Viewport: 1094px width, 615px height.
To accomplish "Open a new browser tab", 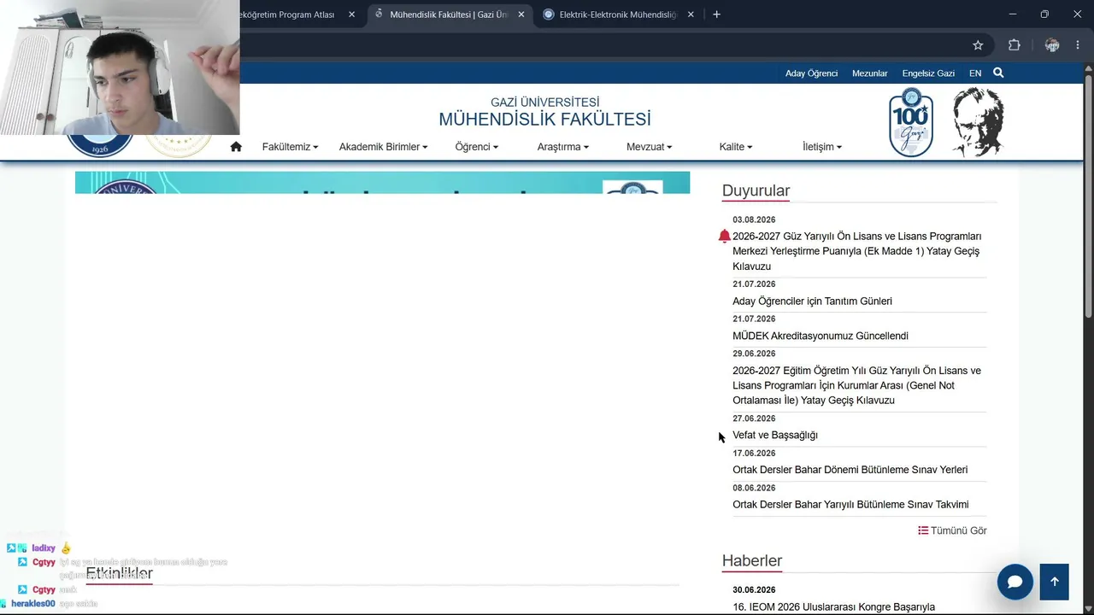I will point(716,15).
